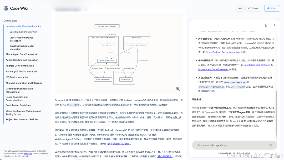
Task: Click 'Vision Language Model' diagram node
Action: tap(103, 79)
